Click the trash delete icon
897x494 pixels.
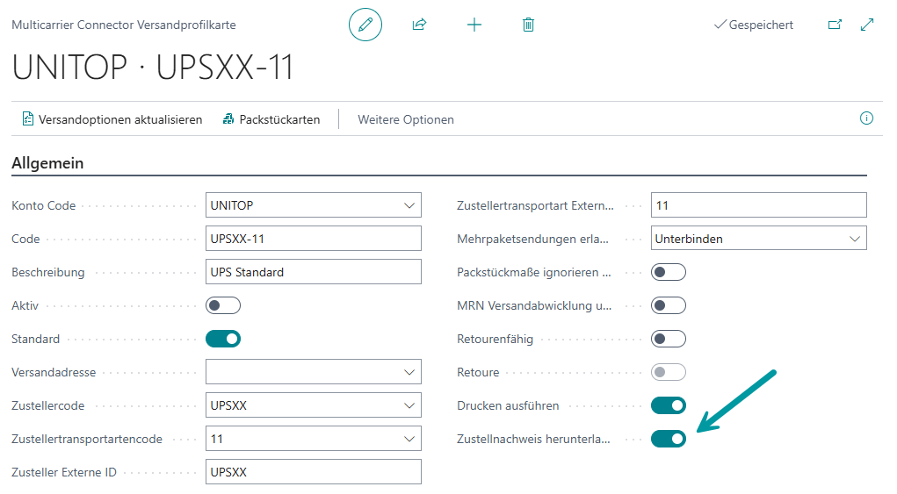[528, 25]
